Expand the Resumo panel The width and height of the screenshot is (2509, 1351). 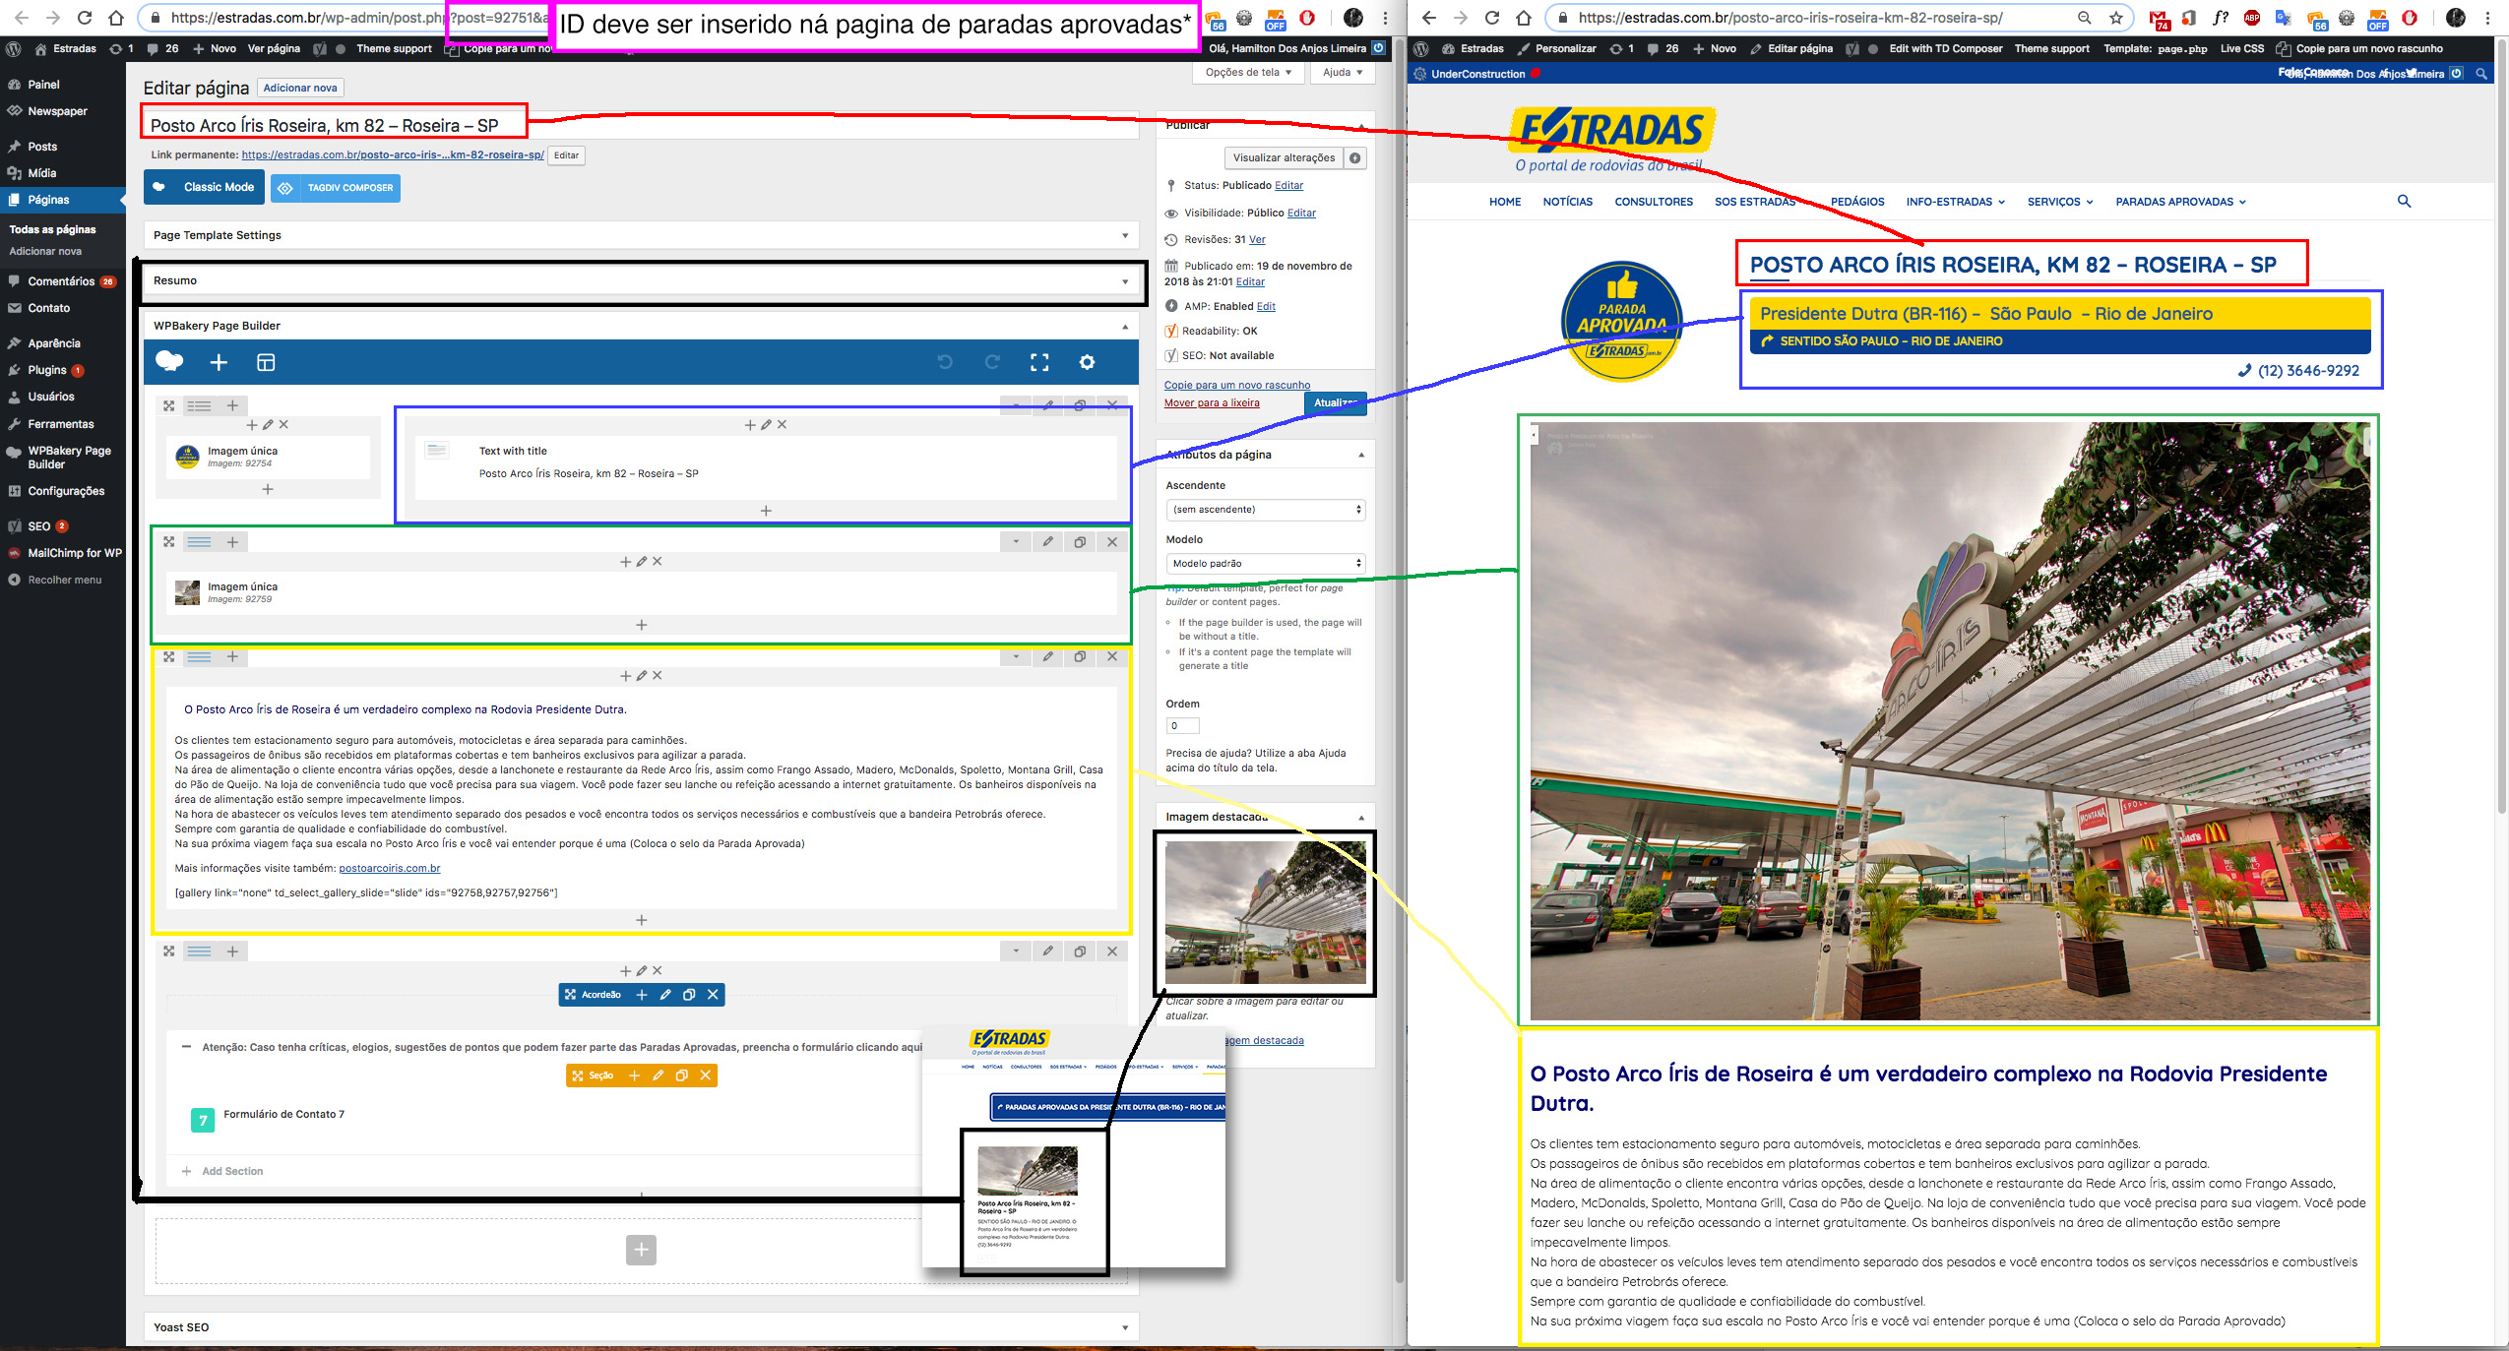click(x=1125, y=281)
